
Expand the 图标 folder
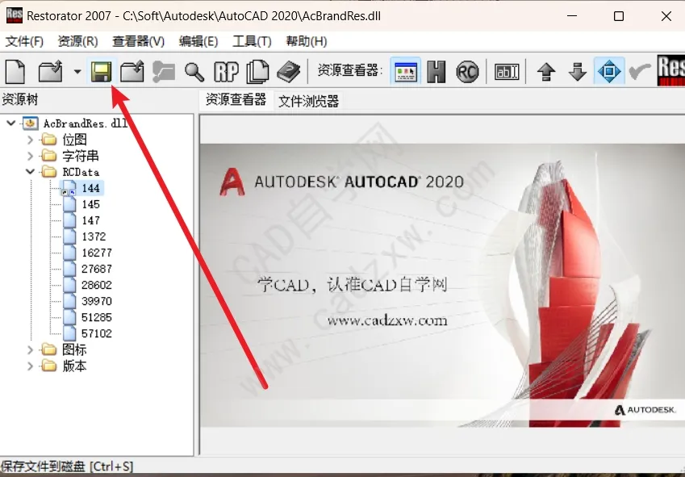(30, 349)
